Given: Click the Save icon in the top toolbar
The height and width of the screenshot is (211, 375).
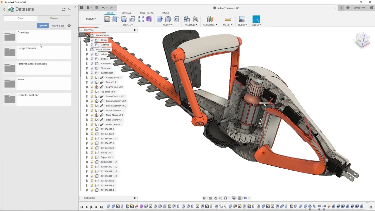Looking at the screenshot, I should [97, 8].
